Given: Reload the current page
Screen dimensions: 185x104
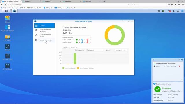Looking at the screenshot, I should pos(129,5).
